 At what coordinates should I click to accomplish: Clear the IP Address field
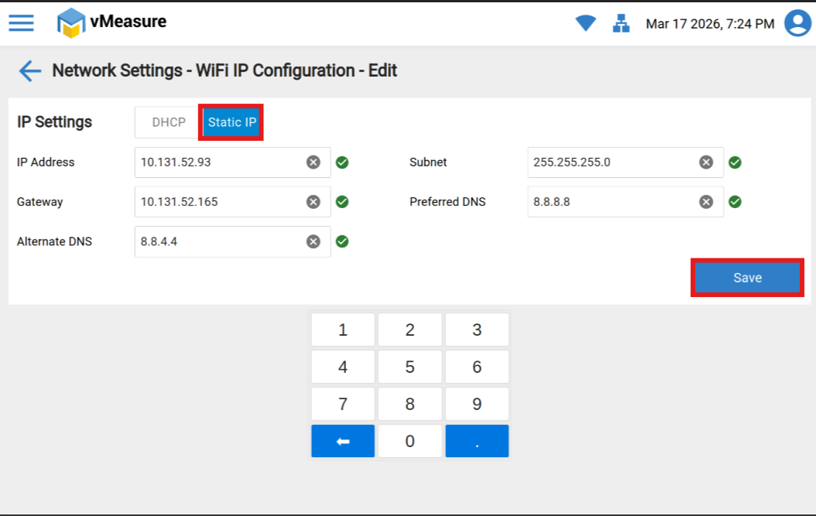coord(313,162)
